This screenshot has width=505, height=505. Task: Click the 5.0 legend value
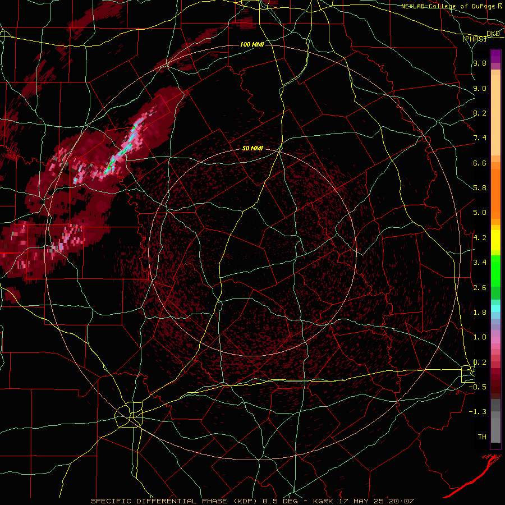coord(480,213)
